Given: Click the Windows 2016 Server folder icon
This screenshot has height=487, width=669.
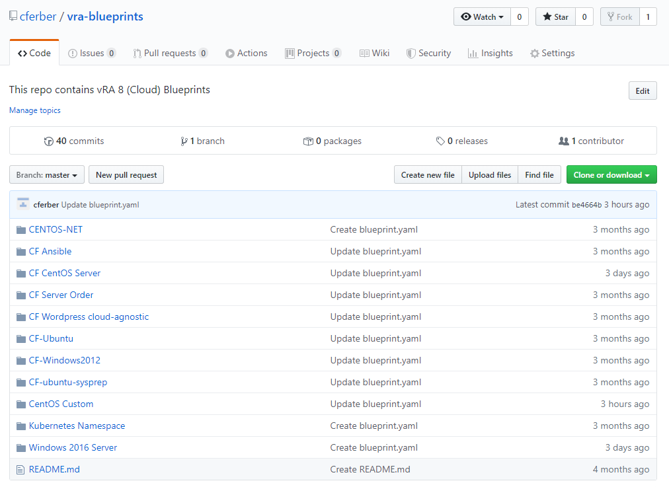Looking at the screenshot, I should (x=21, y=448).
